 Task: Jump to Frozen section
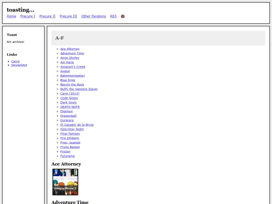[x=65, y=152]
